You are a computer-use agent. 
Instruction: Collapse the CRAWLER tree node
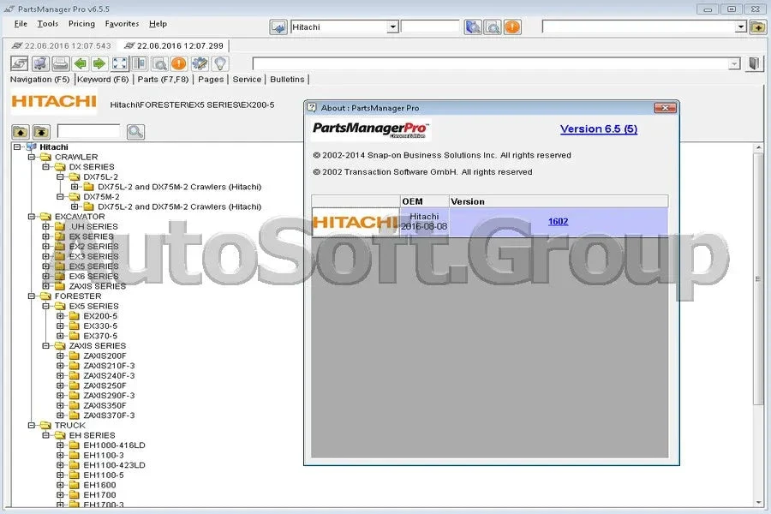[32, 157]
